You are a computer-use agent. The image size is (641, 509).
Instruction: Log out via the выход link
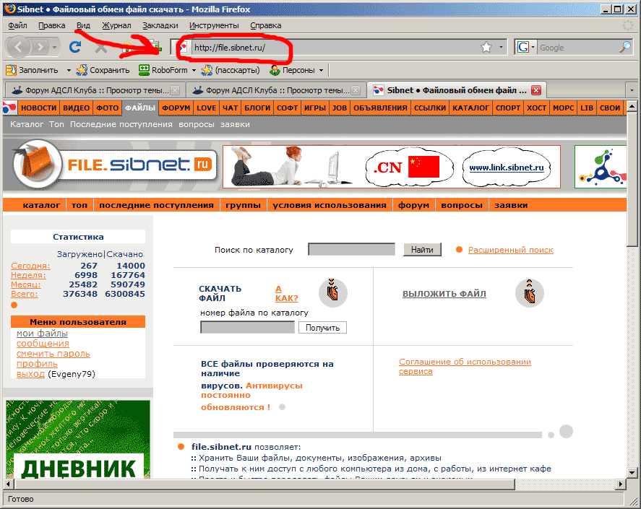pos(30,374)
